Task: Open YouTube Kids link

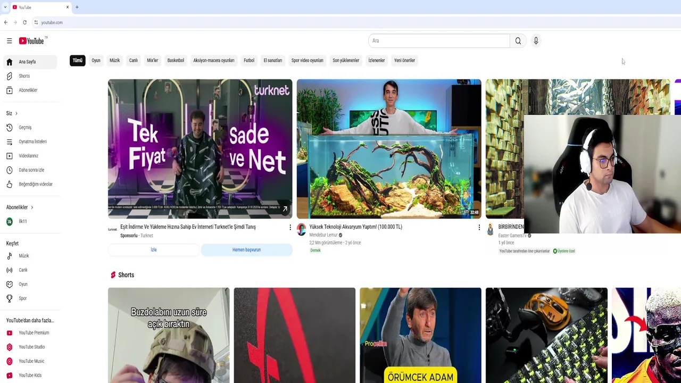Action: [x=29, y=376]
